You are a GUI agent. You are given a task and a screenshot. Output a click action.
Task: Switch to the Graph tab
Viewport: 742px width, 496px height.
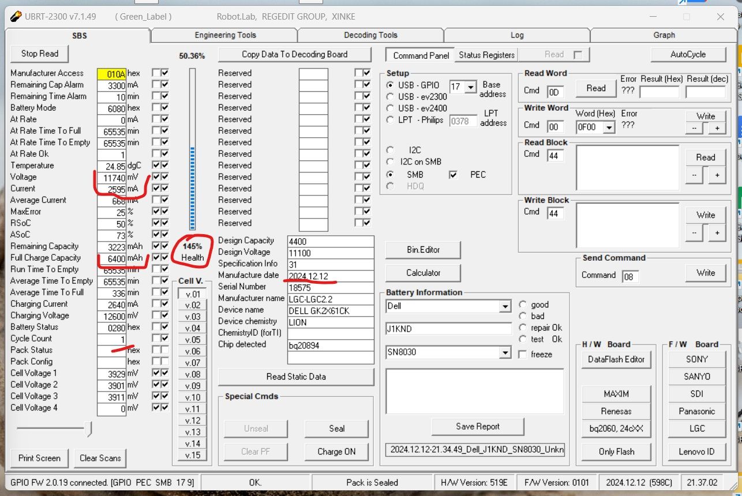pos(664,35)
